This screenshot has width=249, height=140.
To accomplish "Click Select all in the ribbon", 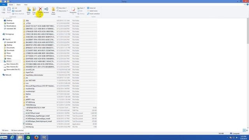I will (x=91, y=8).
